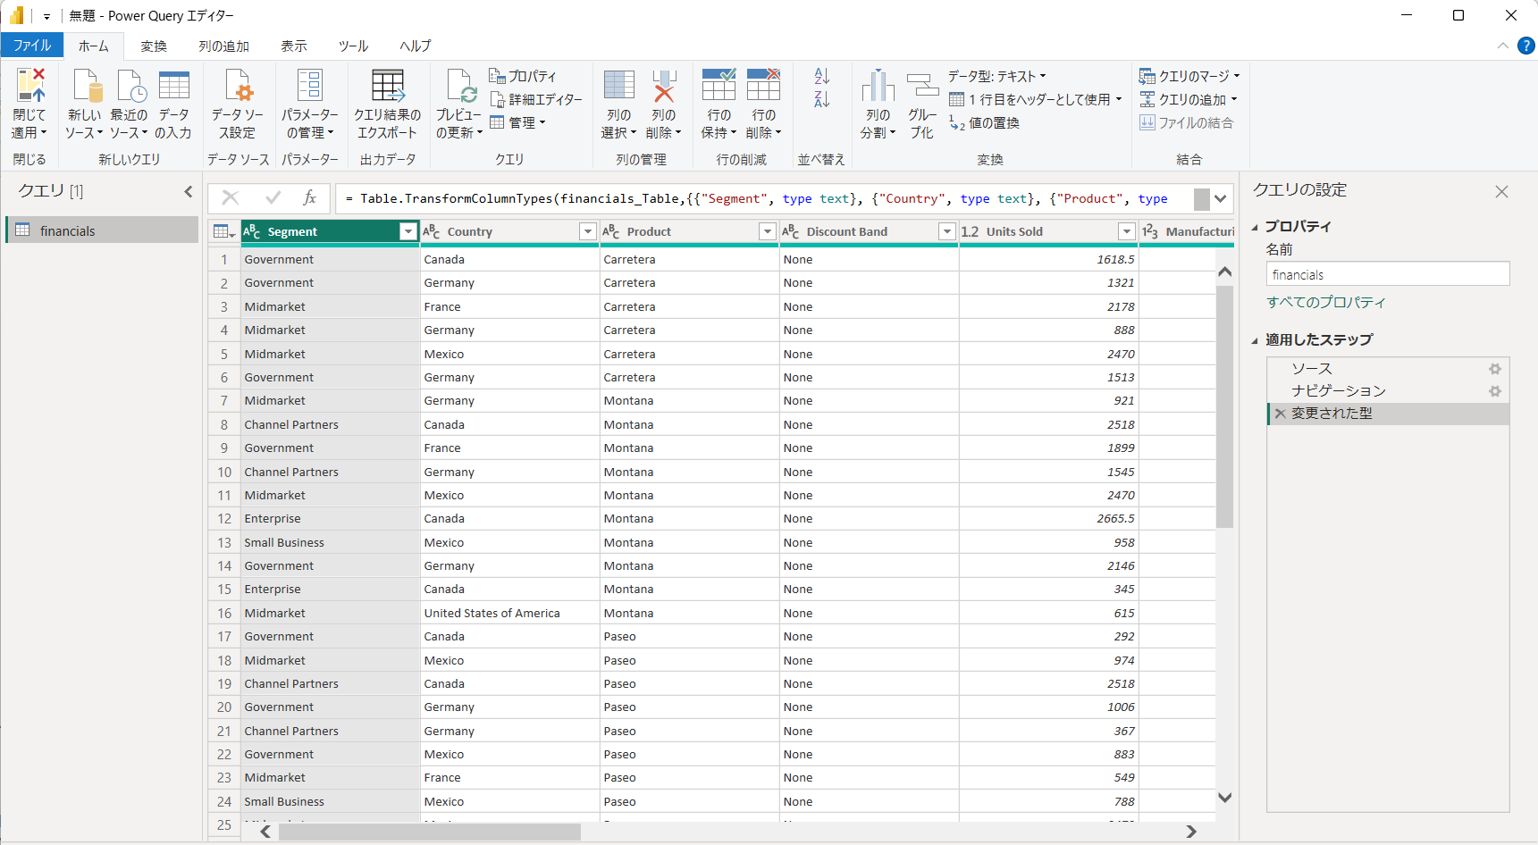Switch to the 列の追加 tab
The height and width of the screenshot is (845, 1538).
tap(224, 46)
